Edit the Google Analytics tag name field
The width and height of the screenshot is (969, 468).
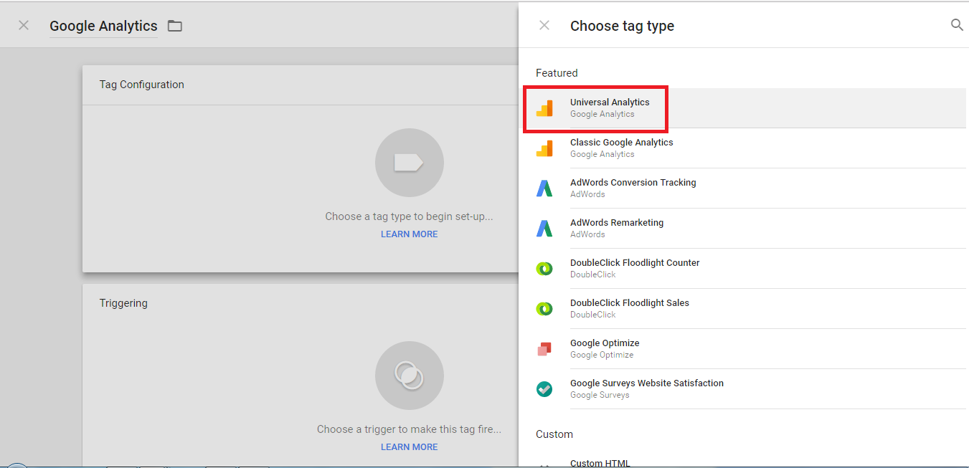click(x=103, y=27)
